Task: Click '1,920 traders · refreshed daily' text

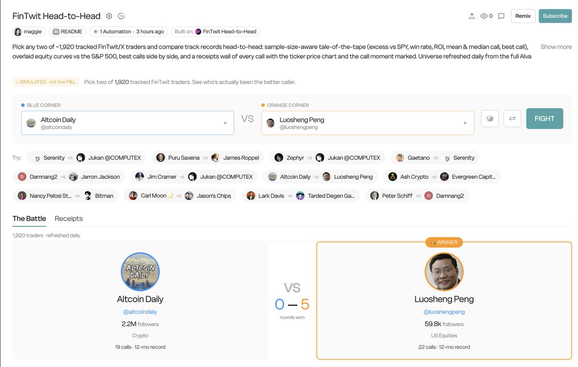Action: [47, 236]
